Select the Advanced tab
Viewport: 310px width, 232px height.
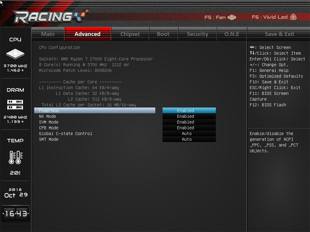pos(88,34)
